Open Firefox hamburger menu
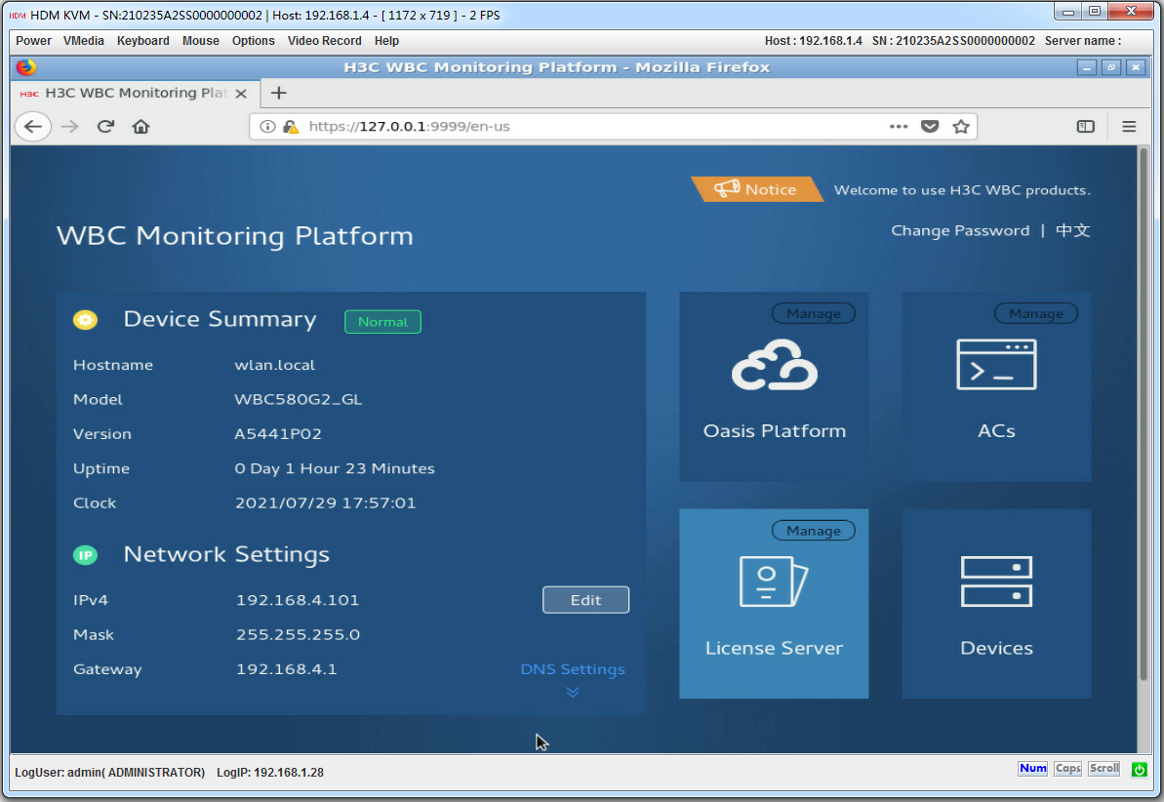The height and width of the screenshot is (802, 1164). coord(1129,126)
